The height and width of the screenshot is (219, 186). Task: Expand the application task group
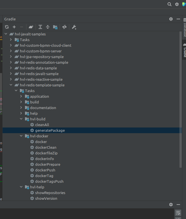click(21, 96)
